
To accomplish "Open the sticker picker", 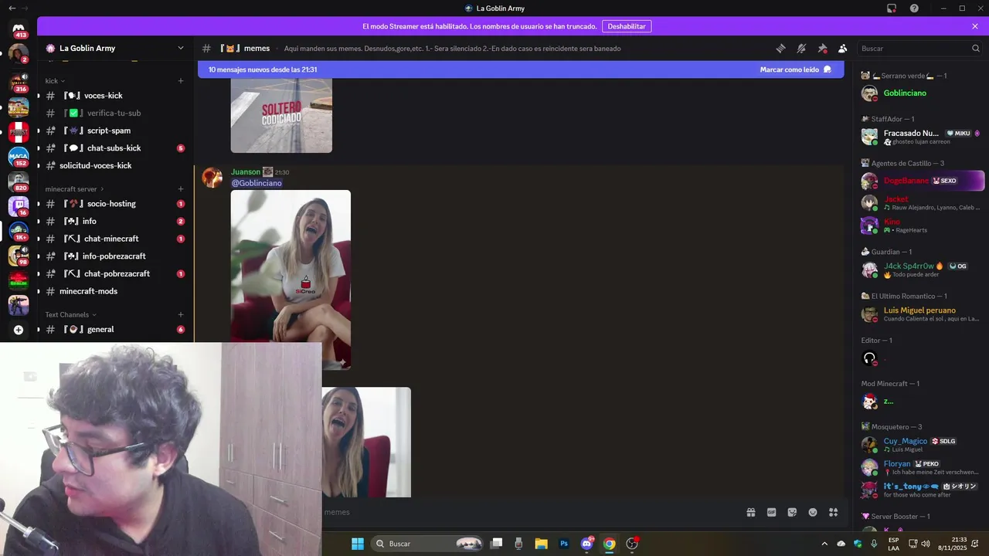I will [792, 512].
